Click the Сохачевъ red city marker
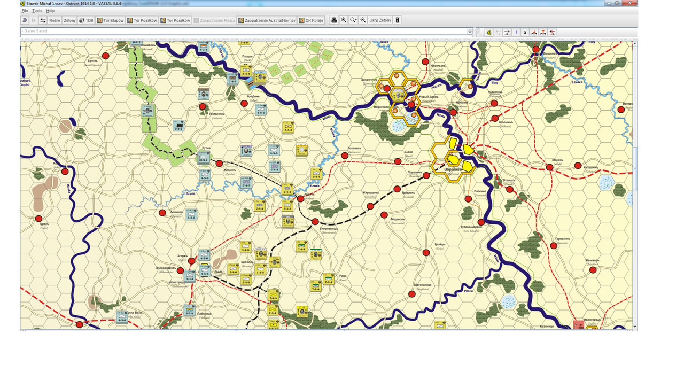The height and width of the screenshot is (380, 684). pos(345,156)
